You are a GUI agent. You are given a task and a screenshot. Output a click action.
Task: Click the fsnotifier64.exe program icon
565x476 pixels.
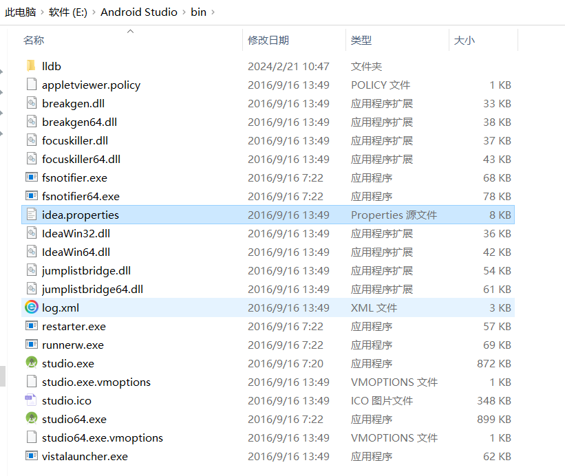(x=32, y=196)
